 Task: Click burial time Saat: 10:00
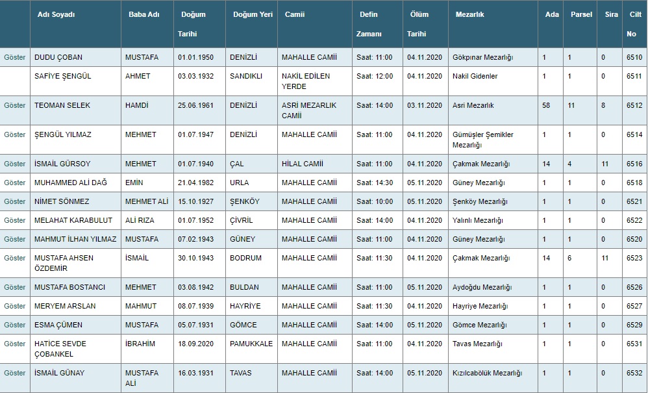pyautogui.click(x=375, y=201)
